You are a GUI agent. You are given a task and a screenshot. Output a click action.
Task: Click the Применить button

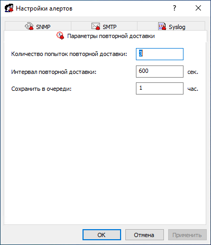click(187, 235)
